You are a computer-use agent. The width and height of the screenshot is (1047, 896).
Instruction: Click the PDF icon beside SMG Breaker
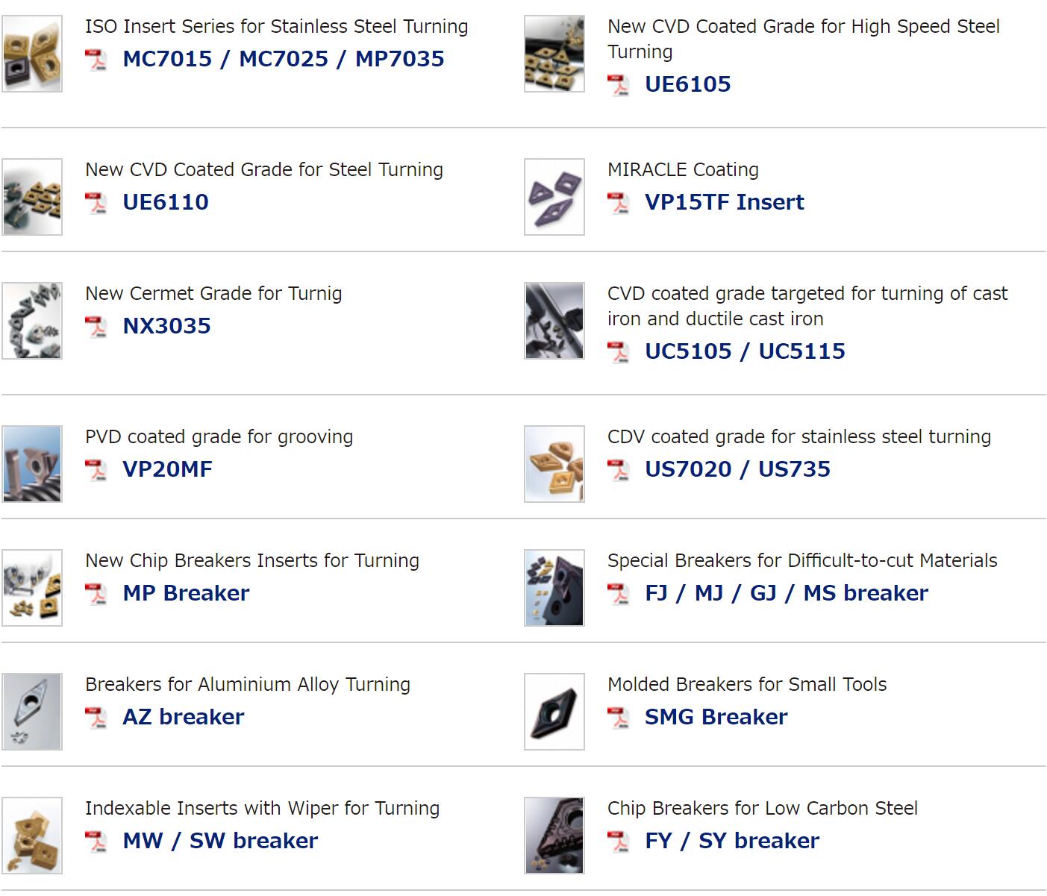[x=618, y=718]
